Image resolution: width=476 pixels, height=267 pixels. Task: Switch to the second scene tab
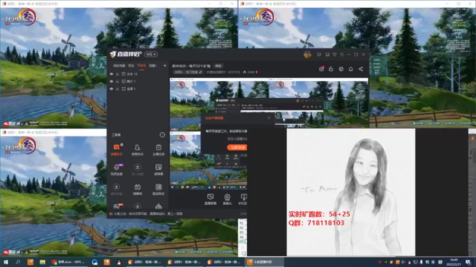point(131,65)
